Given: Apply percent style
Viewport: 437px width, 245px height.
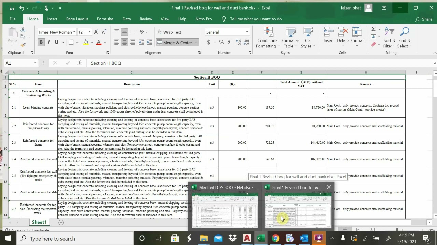Looking at the screenshot, I should [221, 42].
